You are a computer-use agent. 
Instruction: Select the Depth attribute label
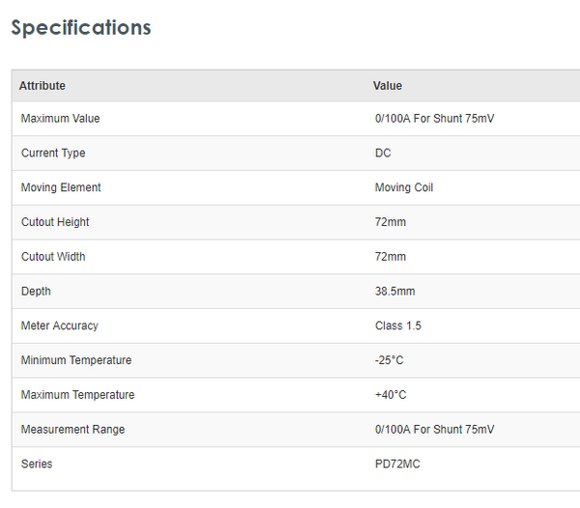36,292
